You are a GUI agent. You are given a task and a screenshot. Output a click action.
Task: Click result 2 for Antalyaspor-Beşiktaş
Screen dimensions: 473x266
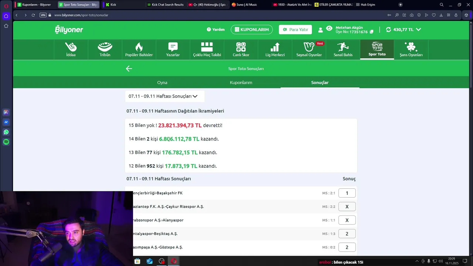pos(347,233)
